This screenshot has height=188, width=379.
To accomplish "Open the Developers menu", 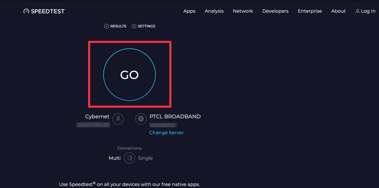I will (275, 11).
